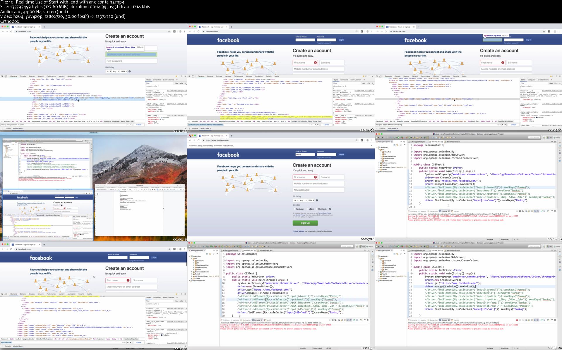Click the Gender help question-mark icon
The width and height of the screenshot is (562, 350).
[330, 209]
